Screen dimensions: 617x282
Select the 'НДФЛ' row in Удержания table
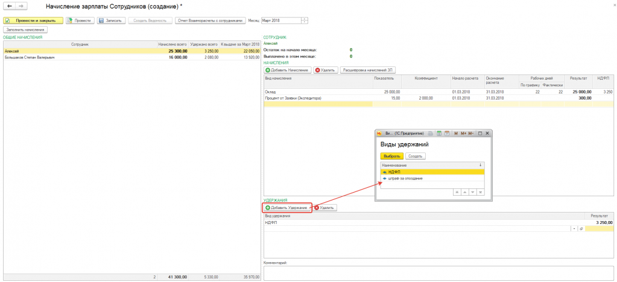[x=438, y=223]
